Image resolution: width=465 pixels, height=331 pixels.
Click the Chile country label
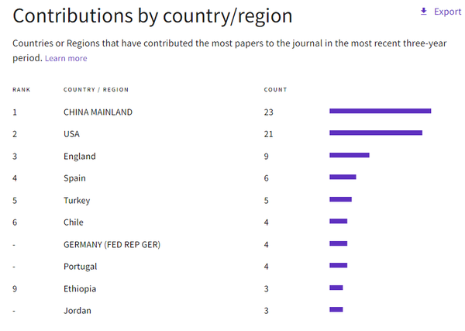click(x=74, y=222)
